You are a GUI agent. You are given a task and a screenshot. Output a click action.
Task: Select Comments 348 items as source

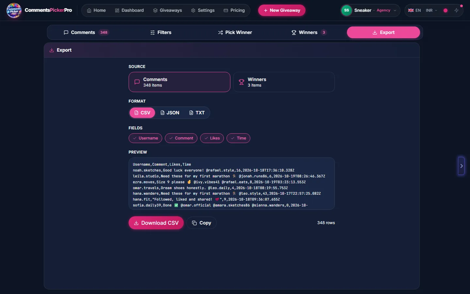[x=180, y=82]
